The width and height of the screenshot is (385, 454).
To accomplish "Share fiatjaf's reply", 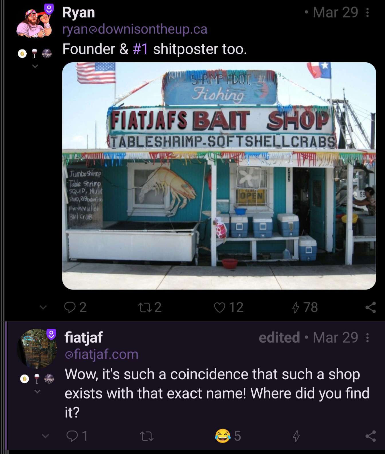I will click(x=370, y=436).
